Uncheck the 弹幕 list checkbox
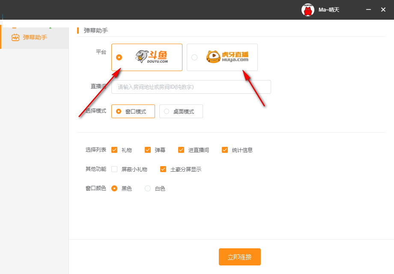The height and width of the screenshot is (274, 394). pyautogui.click(x=148, y=150)
